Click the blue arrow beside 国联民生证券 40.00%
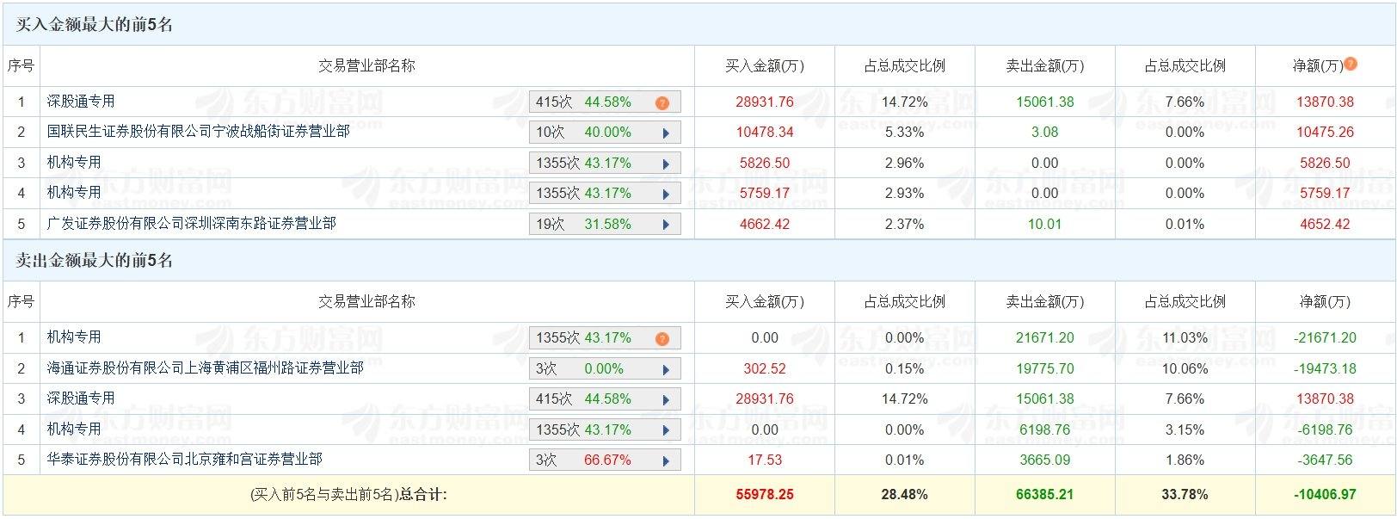The height and width of the screenshot is (519, 1397). click(665, 133)
